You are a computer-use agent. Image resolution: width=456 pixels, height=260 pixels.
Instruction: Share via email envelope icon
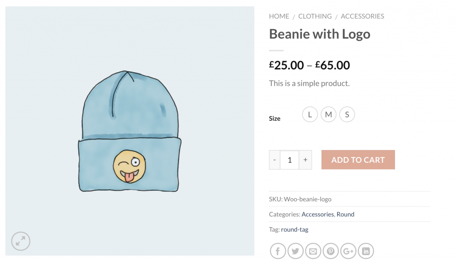pyautogui.click(x=313, y=251)
